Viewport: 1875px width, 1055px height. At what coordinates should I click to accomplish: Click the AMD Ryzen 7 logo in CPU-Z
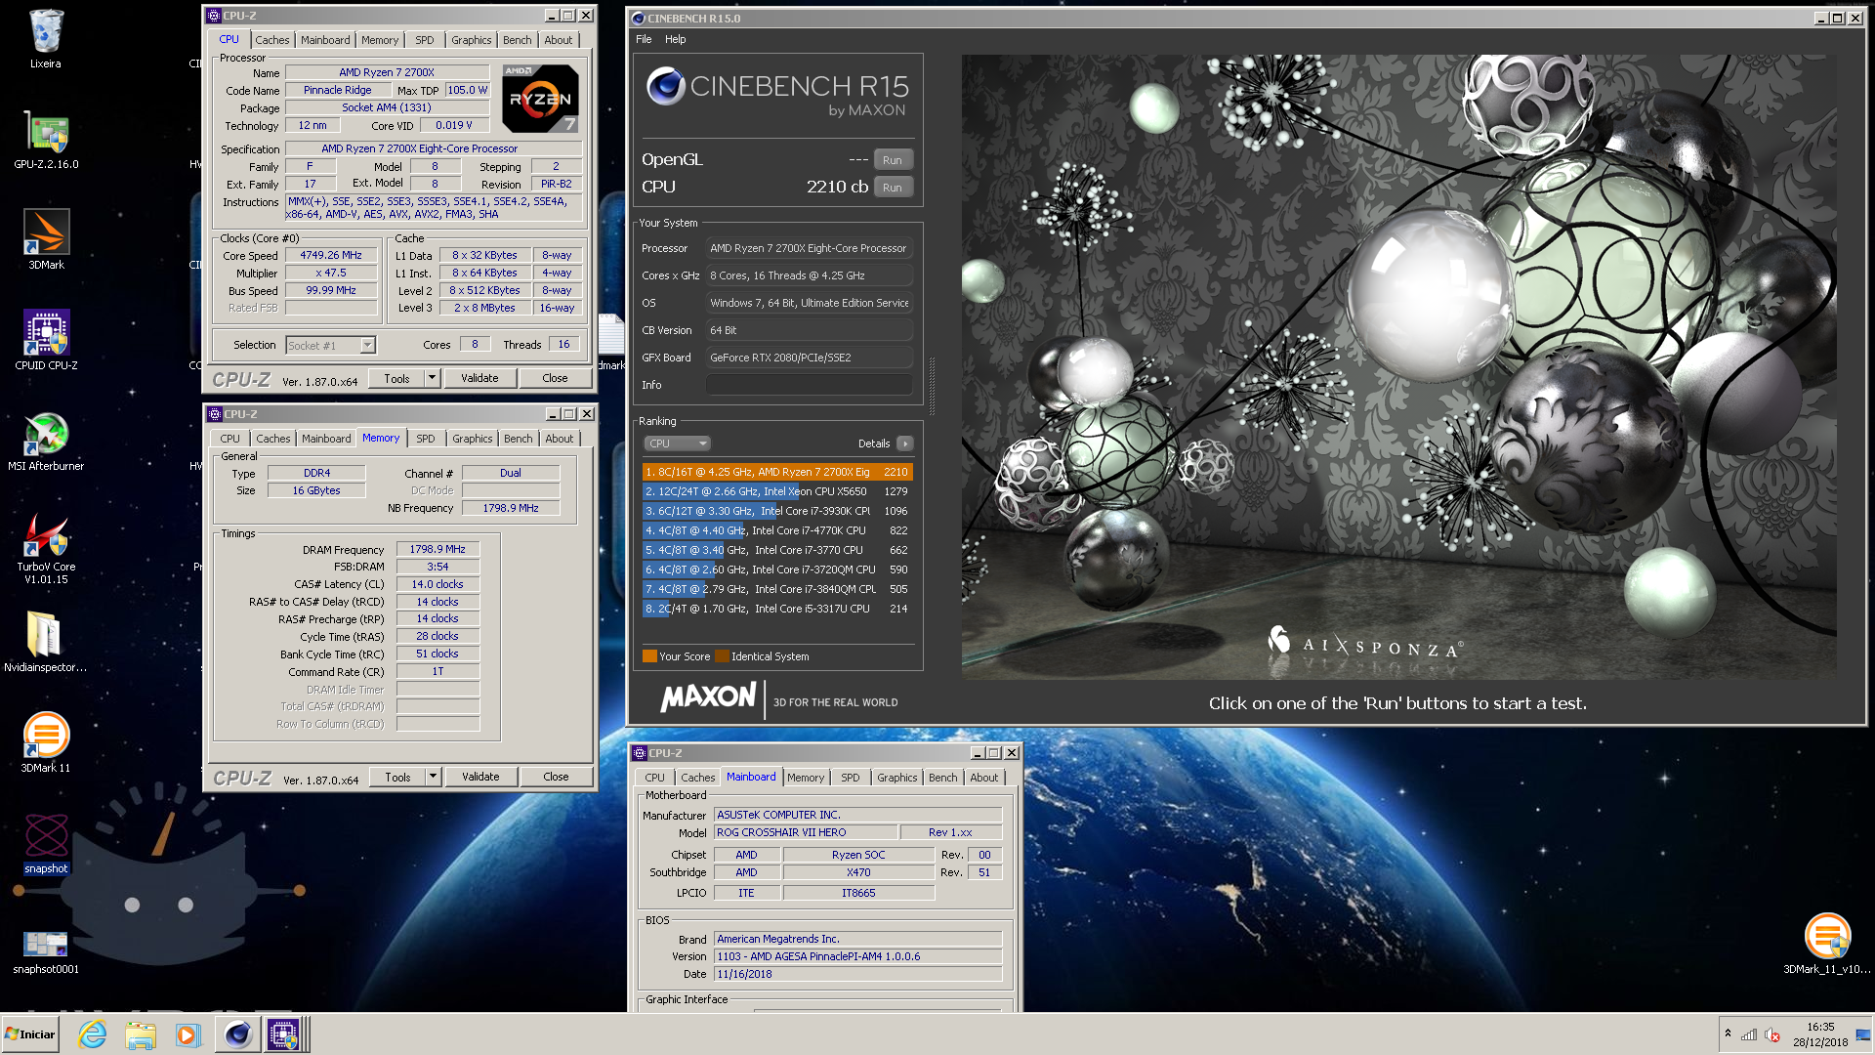540,99
